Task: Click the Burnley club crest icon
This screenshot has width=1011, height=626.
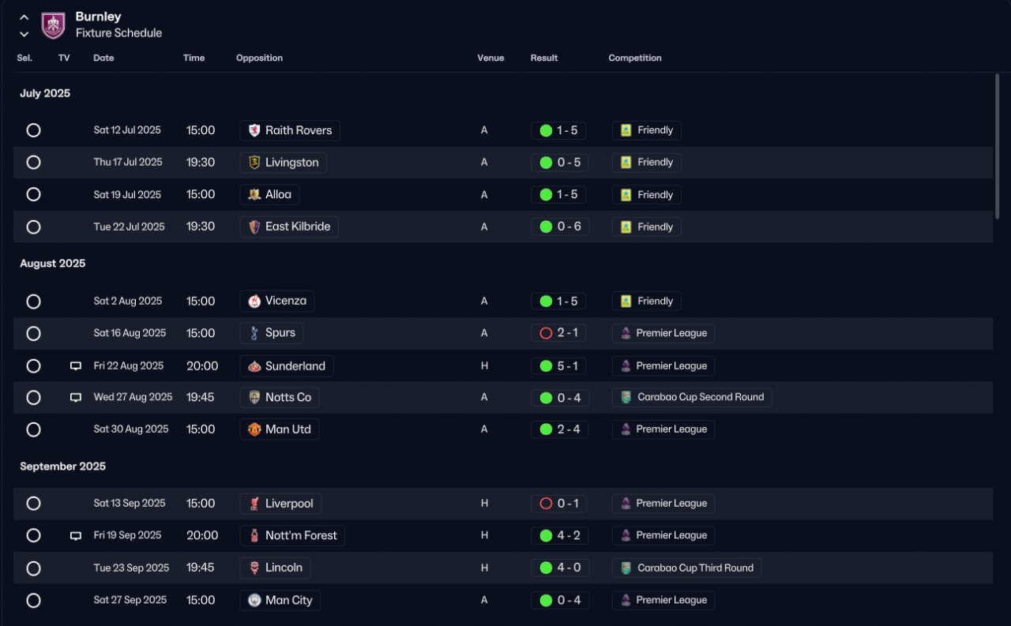Action: [x=53, y=25]
